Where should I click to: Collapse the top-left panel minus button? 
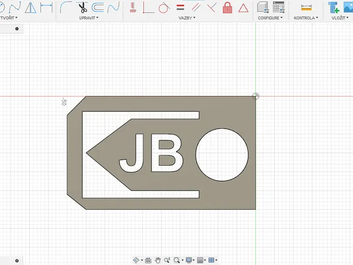(17, 29)
